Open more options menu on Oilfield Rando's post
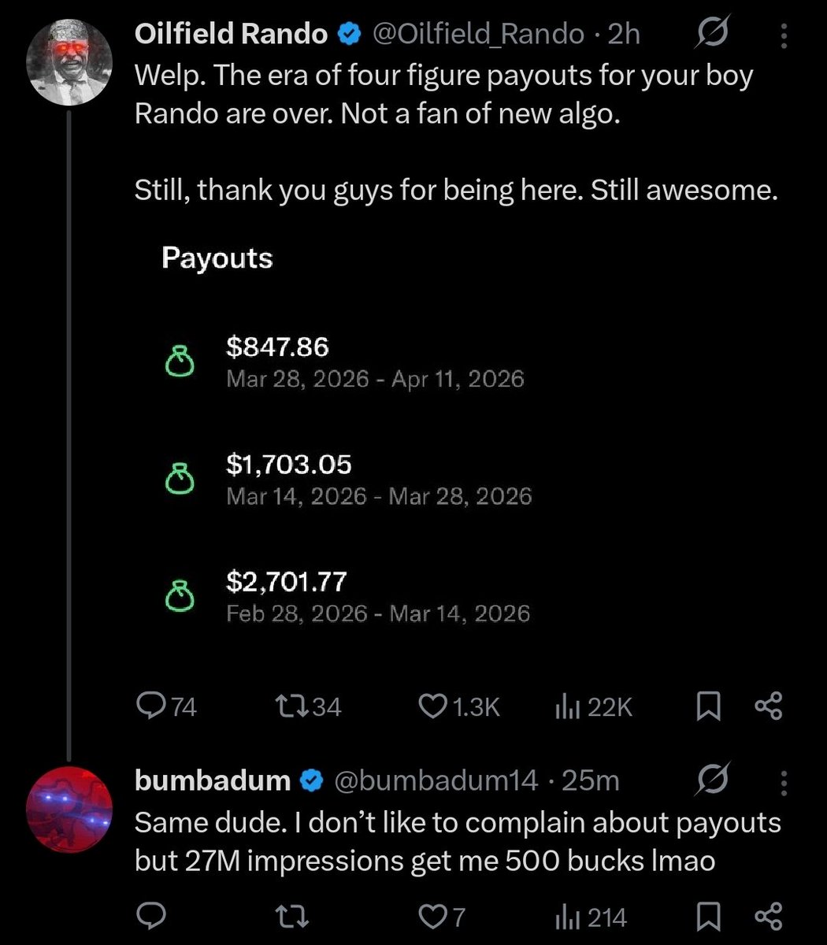The height and width of the screenshot is (945, 827). [x=783, y=34]
